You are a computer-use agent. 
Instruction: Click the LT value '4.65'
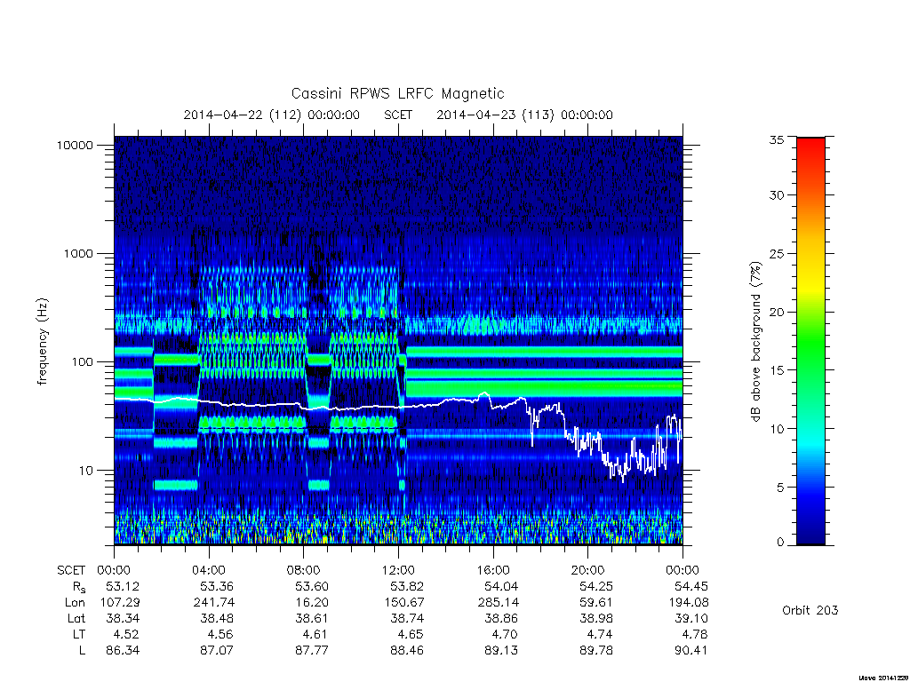[x=411, y=634]
